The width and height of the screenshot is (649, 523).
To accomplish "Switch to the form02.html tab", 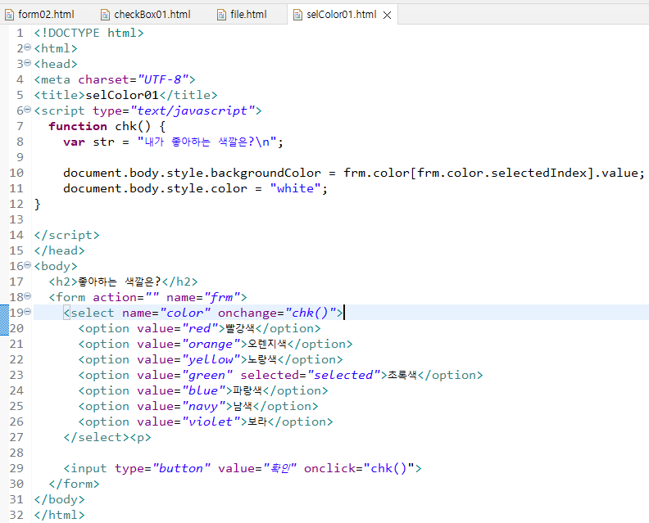I will click(39, 15).
